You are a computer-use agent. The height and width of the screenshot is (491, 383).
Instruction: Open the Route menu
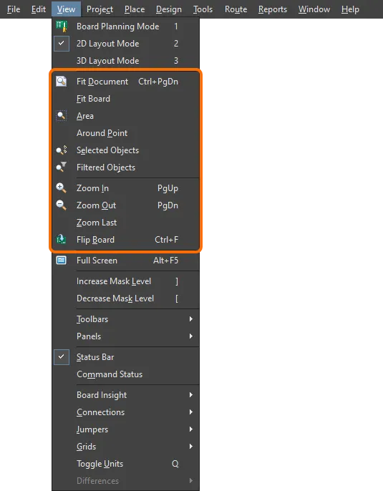pyautogui.click(x=236, y=9)
